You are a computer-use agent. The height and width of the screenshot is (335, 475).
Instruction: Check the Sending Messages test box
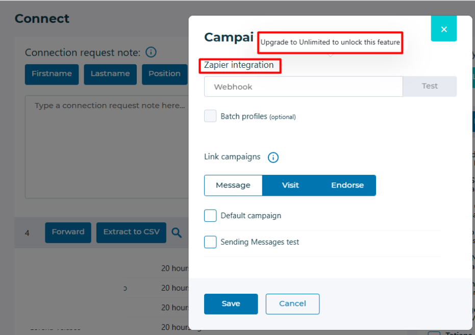210,242
